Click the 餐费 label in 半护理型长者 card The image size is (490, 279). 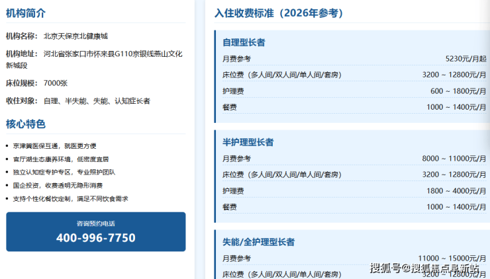pos(230,207)
